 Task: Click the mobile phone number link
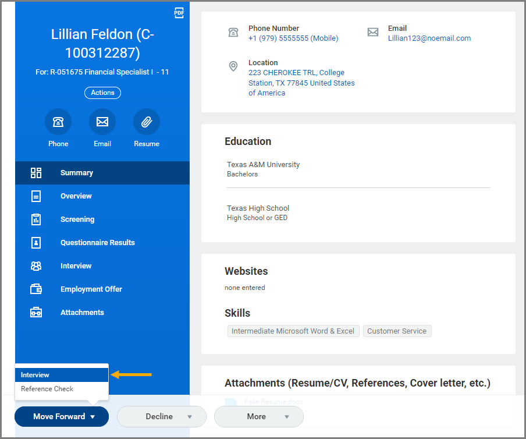(x=293, y=38)
